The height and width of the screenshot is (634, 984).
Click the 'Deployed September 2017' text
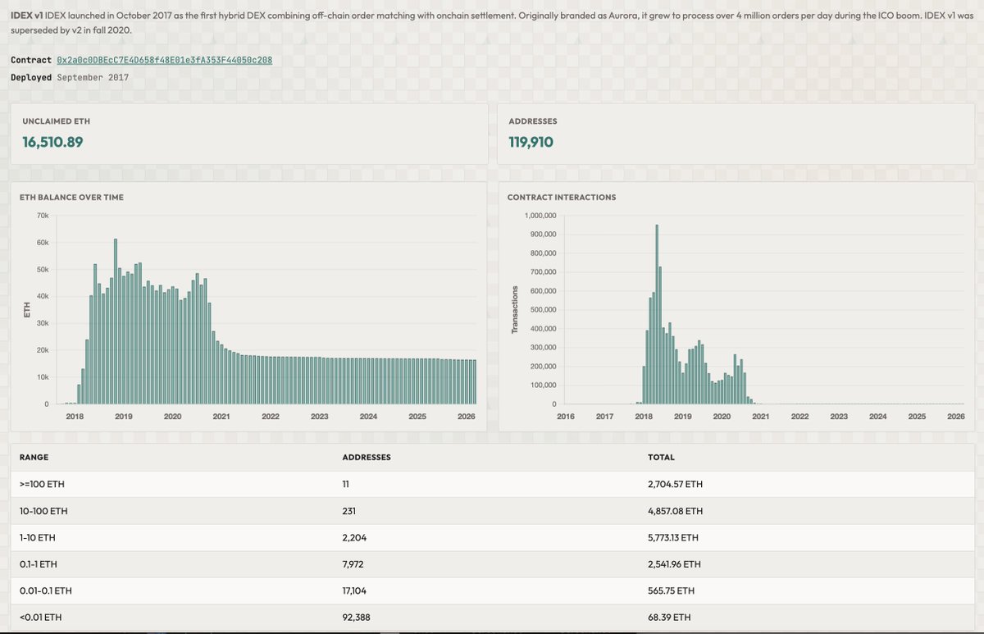[70, 77]
